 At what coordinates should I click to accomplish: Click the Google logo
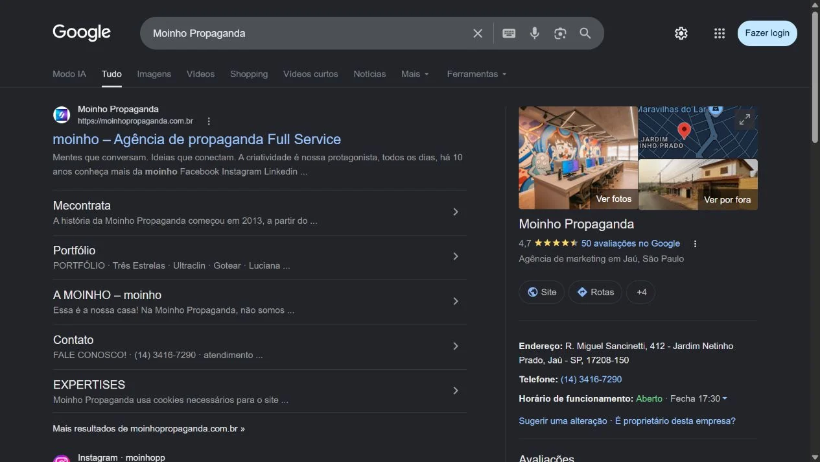(x=82, y=32)
